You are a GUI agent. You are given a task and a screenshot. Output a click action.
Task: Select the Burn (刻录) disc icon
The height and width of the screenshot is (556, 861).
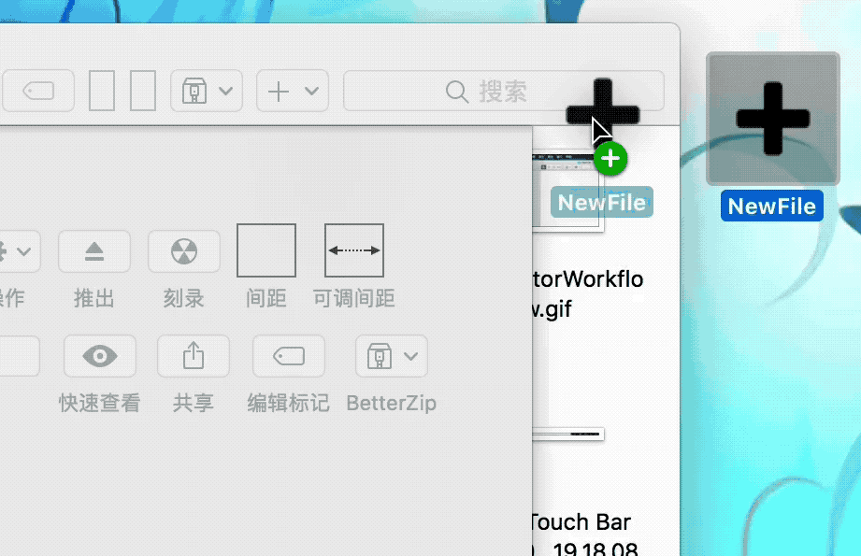click(x=183, y=250)
